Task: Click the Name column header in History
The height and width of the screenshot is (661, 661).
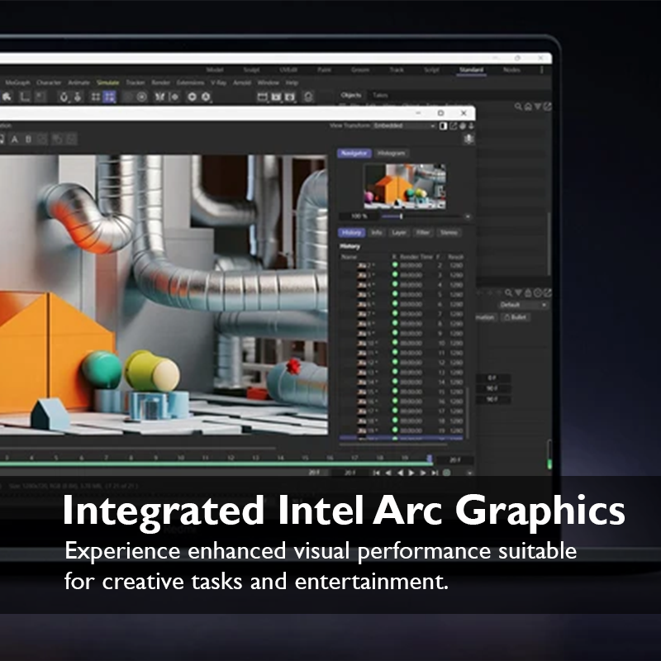Action: tap(349, 256)
